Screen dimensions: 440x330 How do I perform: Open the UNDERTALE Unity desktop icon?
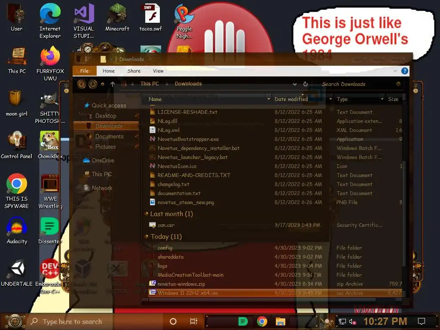tap(17, 273)
